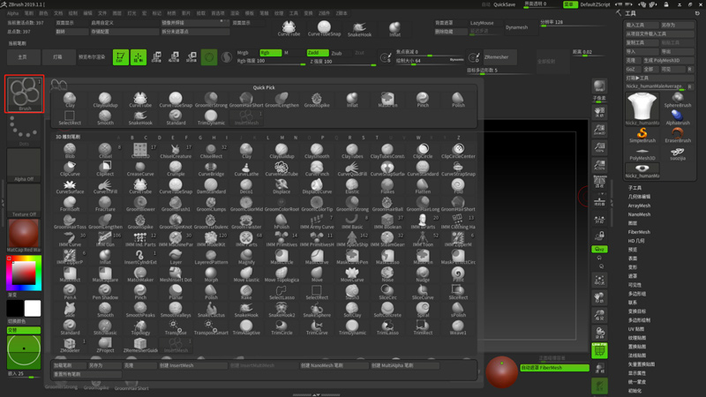Expand the ArrayMesh section in Tool panel
The width and height of the screenshot is (706, 397).
[639, 206]
